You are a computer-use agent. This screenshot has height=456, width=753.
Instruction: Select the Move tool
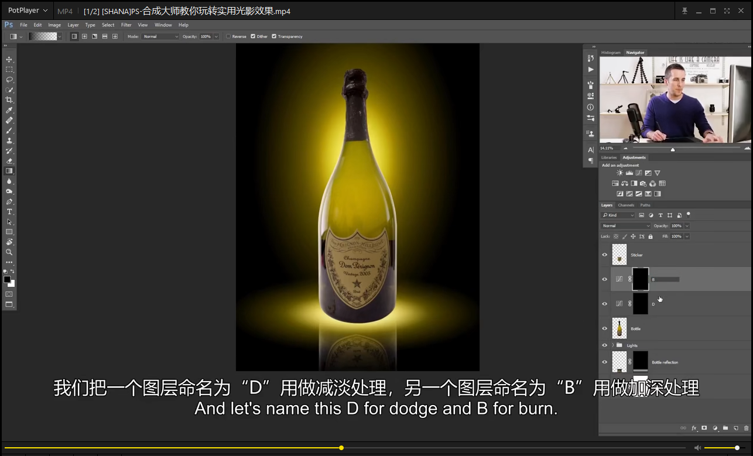(x=9, y=60)
